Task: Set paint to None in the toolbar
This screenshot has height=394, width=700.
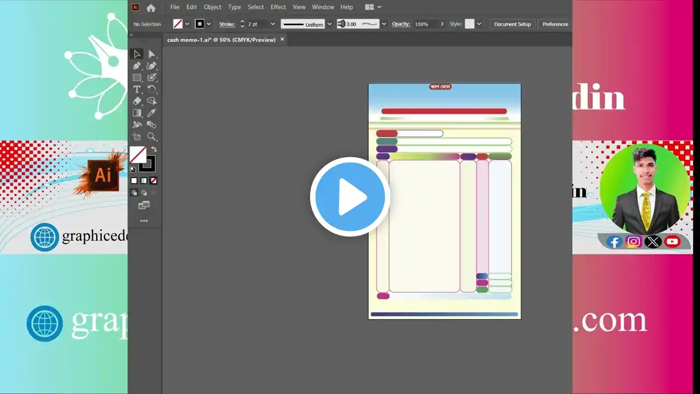Action: (x=154, y=181)
